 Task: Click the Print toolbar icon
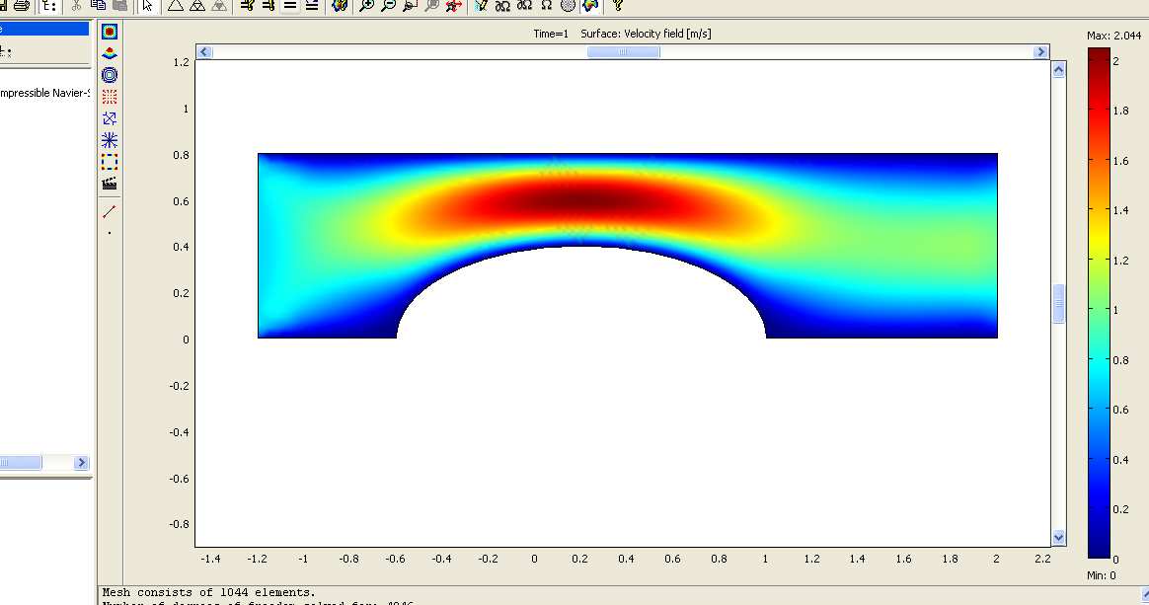pyautogui.click(x=22, y=6)
